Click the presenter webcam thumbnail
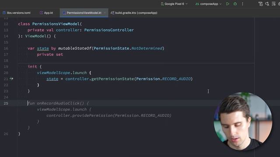 pos(243,121)
